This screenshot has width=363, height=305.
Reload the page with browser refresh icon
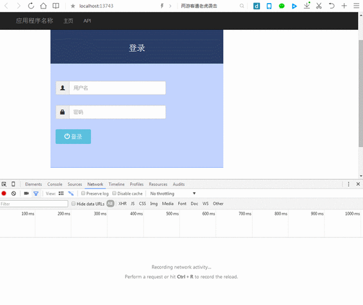(31, 5)
